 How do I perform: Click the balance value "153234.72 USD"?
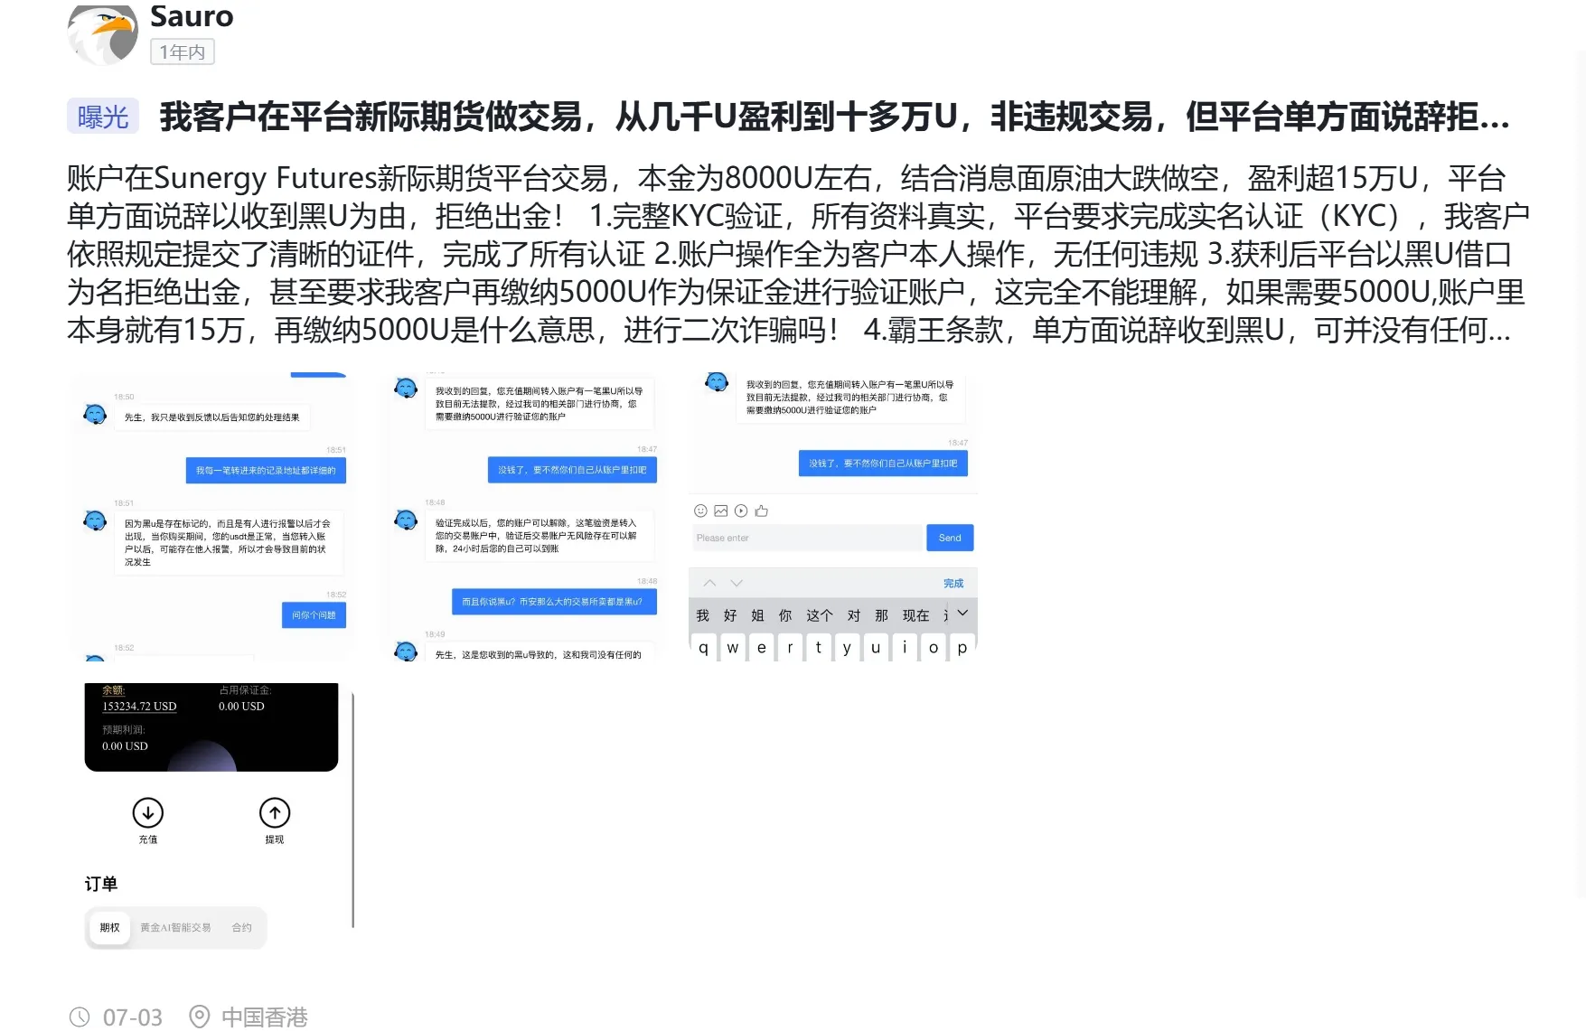point(139,707)
